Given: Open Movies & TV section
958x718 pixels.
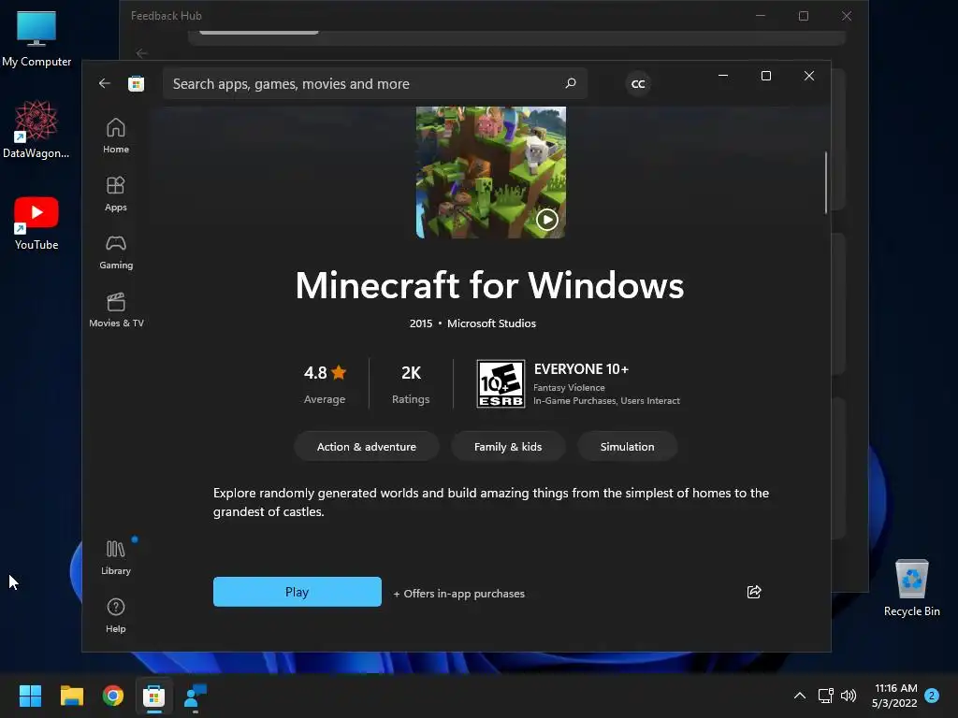Looking at the screenshot, I should click(x=116, y=309).
